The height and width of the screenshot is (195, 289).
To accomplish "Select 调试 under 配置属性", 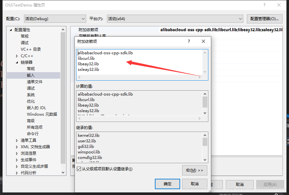I will tap(25, 43).
